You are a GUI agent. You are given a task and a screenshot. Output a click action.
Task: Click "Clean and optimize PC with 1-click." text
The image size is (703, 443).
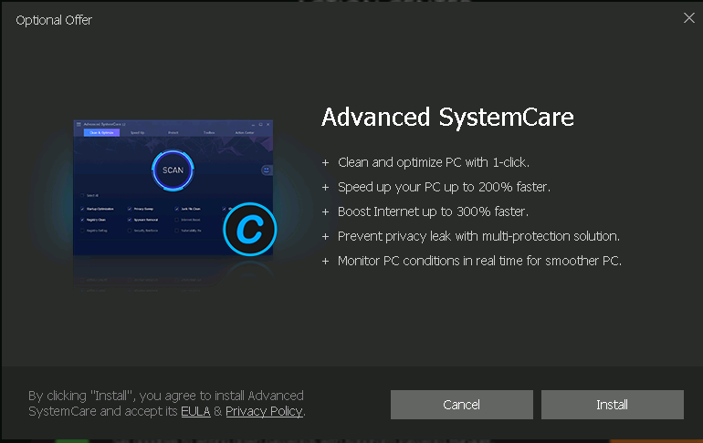434,162
